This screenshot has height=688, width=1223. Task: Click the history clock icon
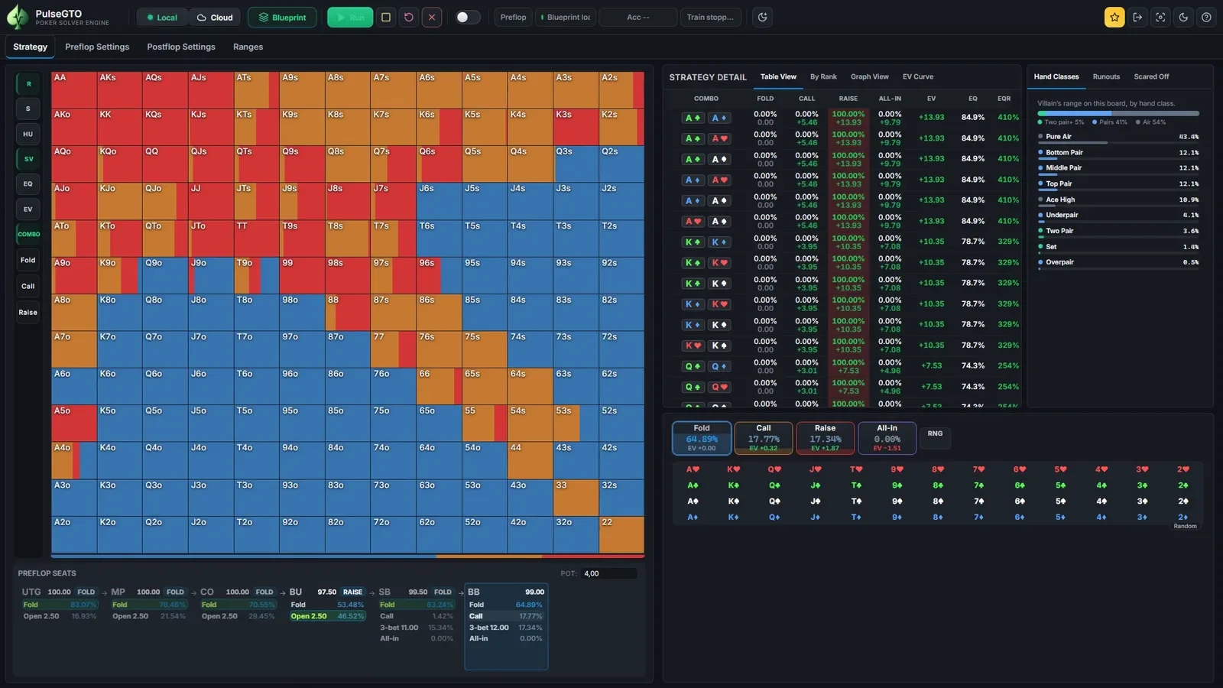(762, 17)
